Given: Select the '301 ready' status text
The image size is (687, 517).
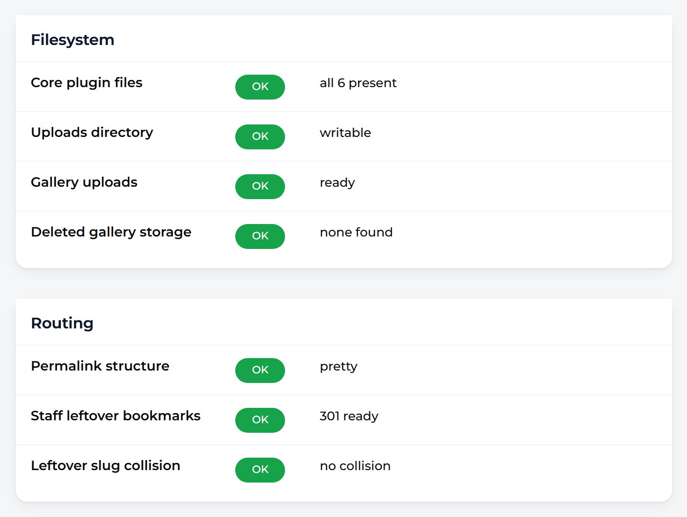Looking at the screenshot, I should click(349, 416).
